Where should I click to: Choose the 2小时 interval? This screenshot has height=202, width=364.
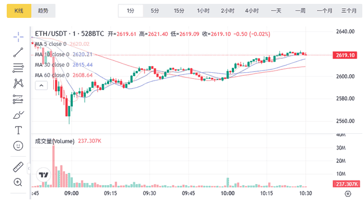click(x=227, y=11)
